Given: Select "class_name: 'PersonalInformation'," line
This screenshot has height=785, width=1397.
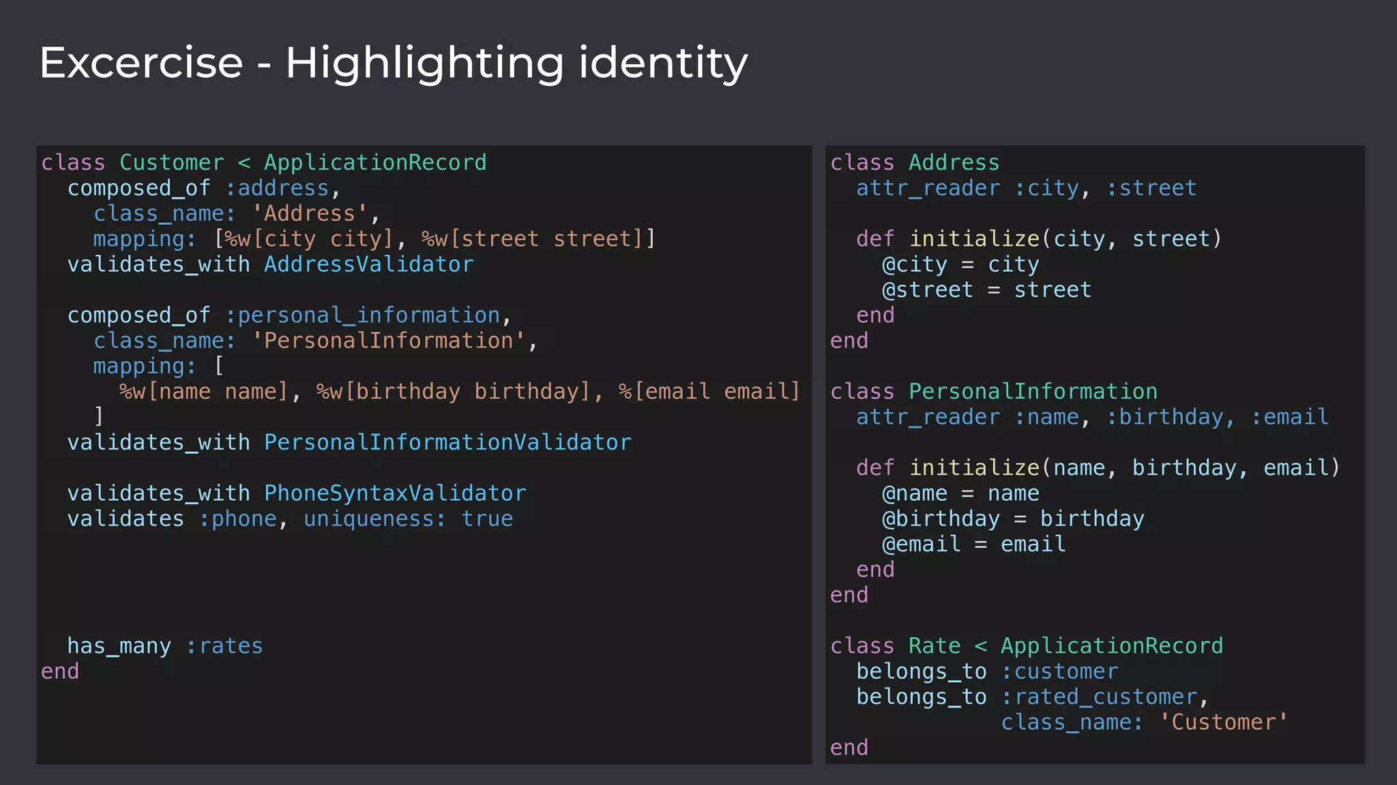Looking at the screenshot, I should (316, 341).
